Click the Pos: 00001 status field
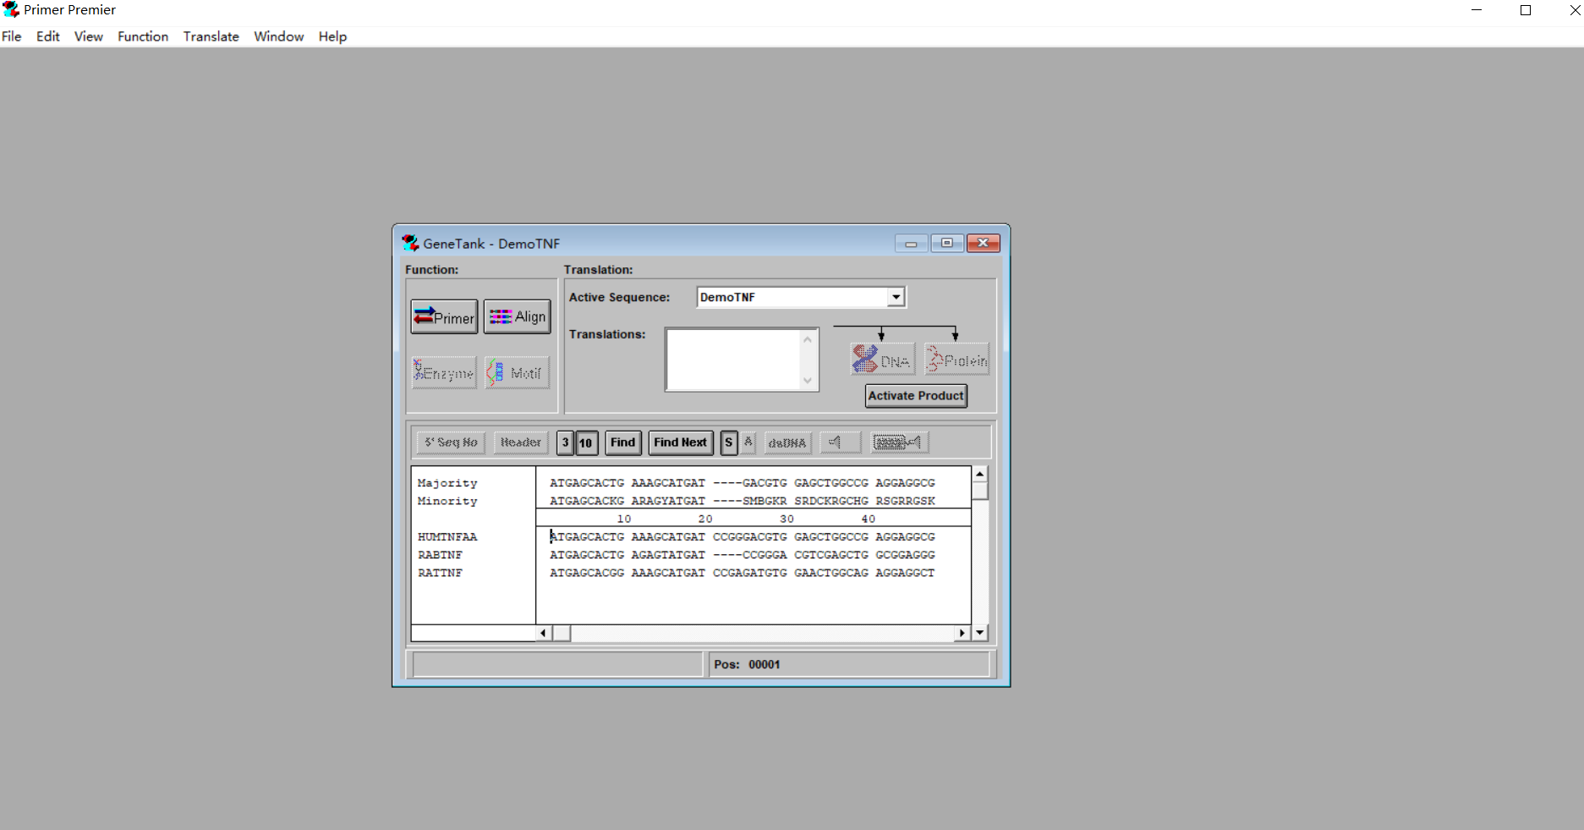Viewport: 1584px width, 830px height. (x=849, y=664)
